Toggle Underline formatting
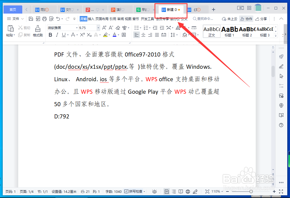Viewport: 290px width, 198px height. point(64,35)
